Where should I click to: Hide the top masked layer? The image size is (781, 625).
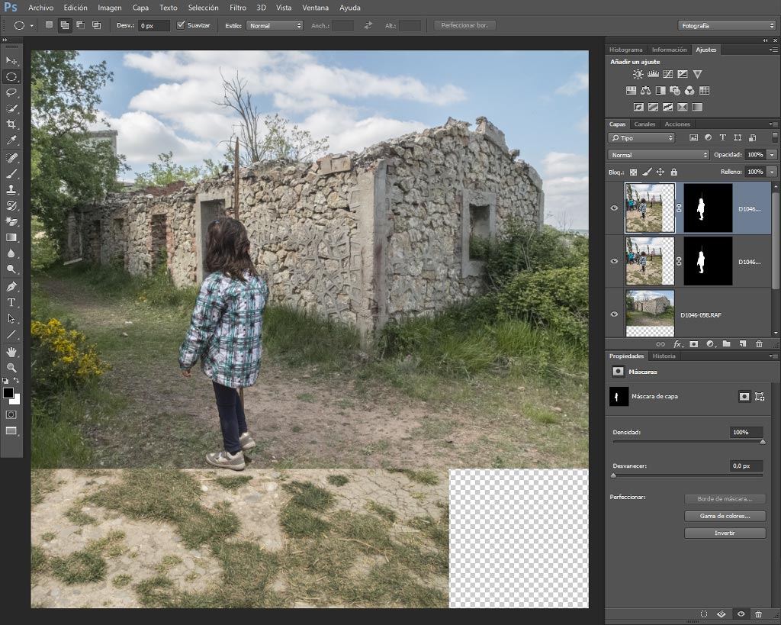(x=614, y=208)
